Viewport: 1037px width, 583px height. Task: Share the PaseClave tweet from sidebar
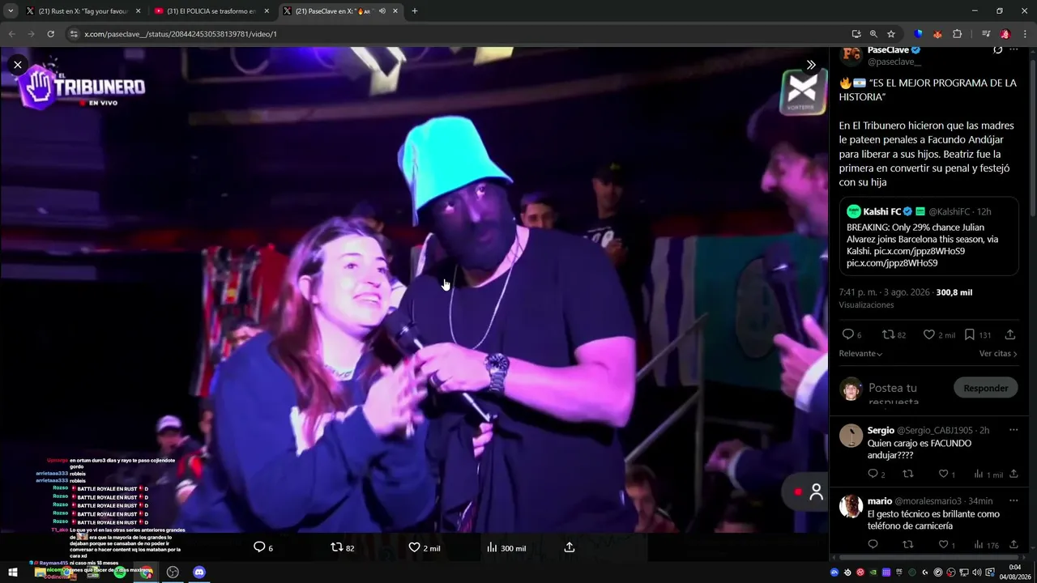1010,334
